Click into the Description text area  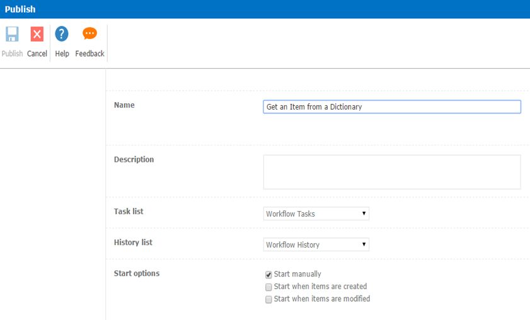click(391, 172)
